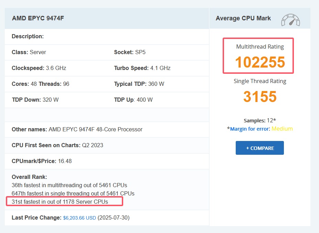Screen dimensions: 319x233
Task: Open the Margin for error link
Action: tap(250, 129)
